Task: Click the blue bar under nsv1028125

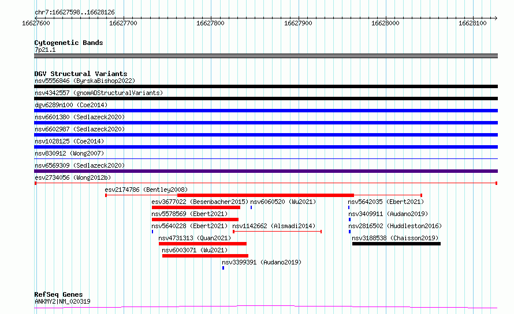Action: click(266, 147)
